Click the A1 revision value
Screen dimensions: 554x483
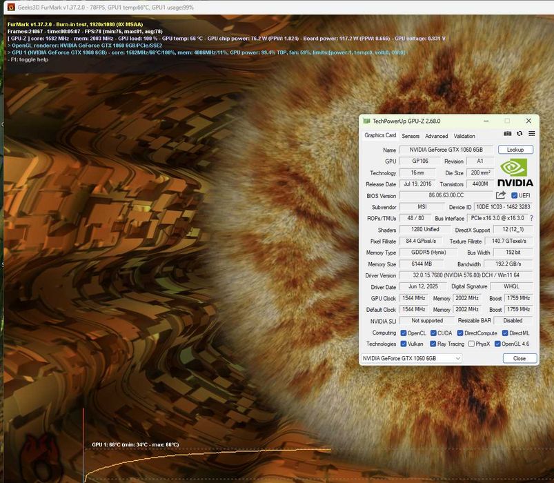[x=480, y=161]
